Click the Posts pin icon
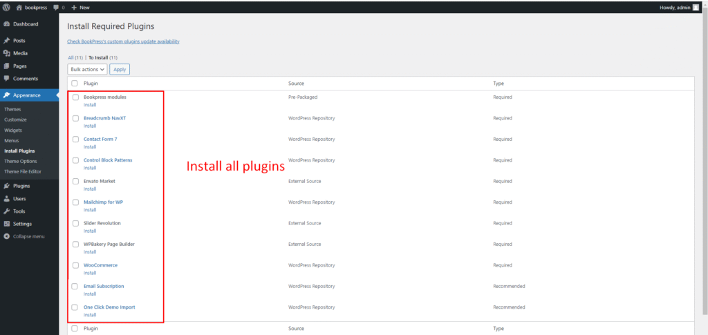 [7, 41]
